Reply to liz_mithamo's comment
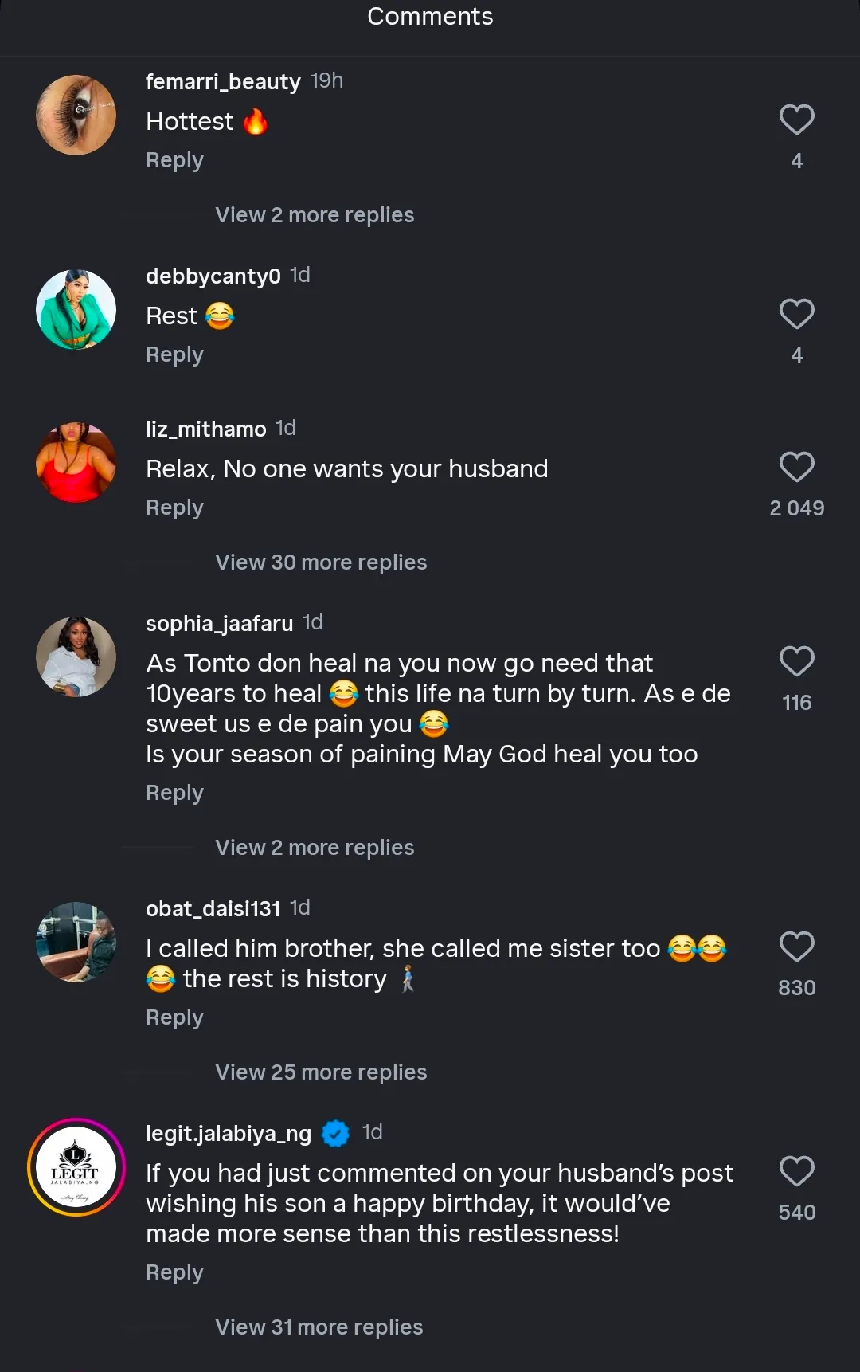860x1372 pixels. pos(174,508)
